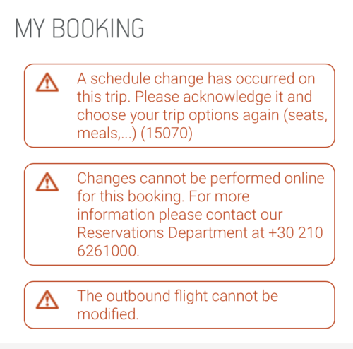Click warning triangle icon beside changes cannot be performed
The height and width of the screenshot is (349, 353).
click(x=47, y=182)
